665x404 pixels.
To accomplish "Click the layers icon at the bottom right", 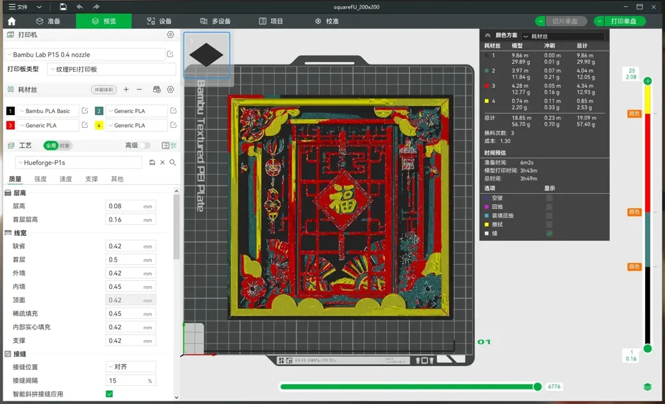I will click(x=648, y=387).
